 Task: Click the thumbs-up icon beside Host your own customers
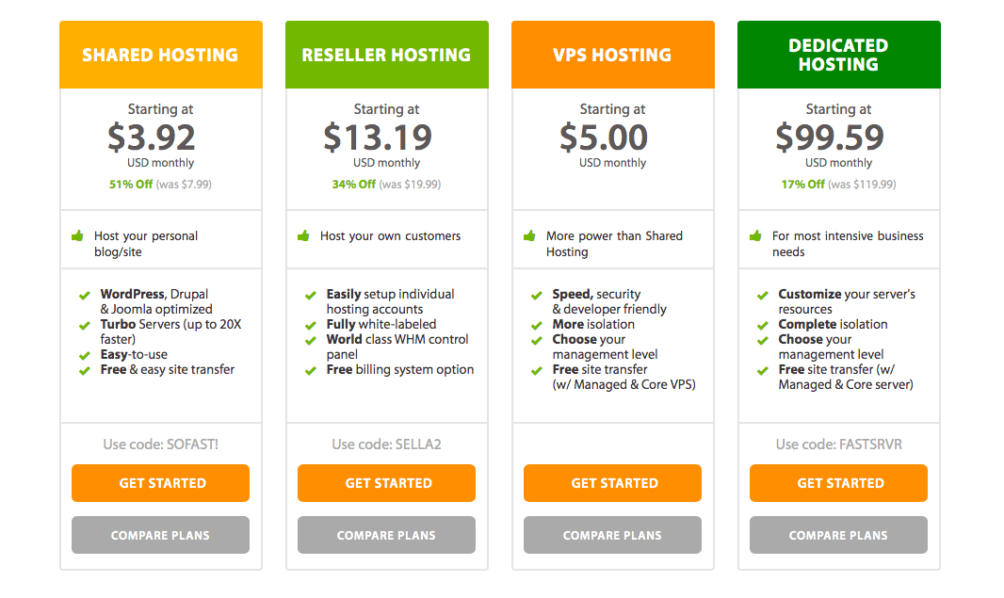click(x=303, y=235)
